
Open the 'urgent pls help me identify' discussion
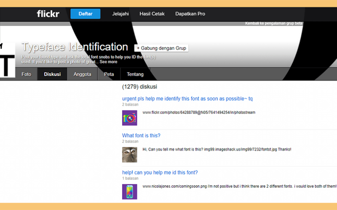187,99
